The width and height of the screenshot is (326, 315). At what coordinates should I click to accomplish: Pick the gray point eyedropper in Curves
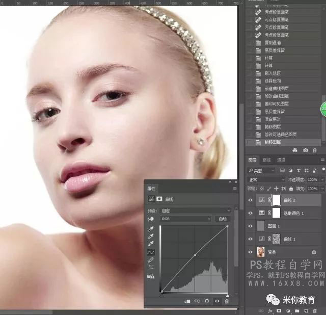tap(151, 236)
